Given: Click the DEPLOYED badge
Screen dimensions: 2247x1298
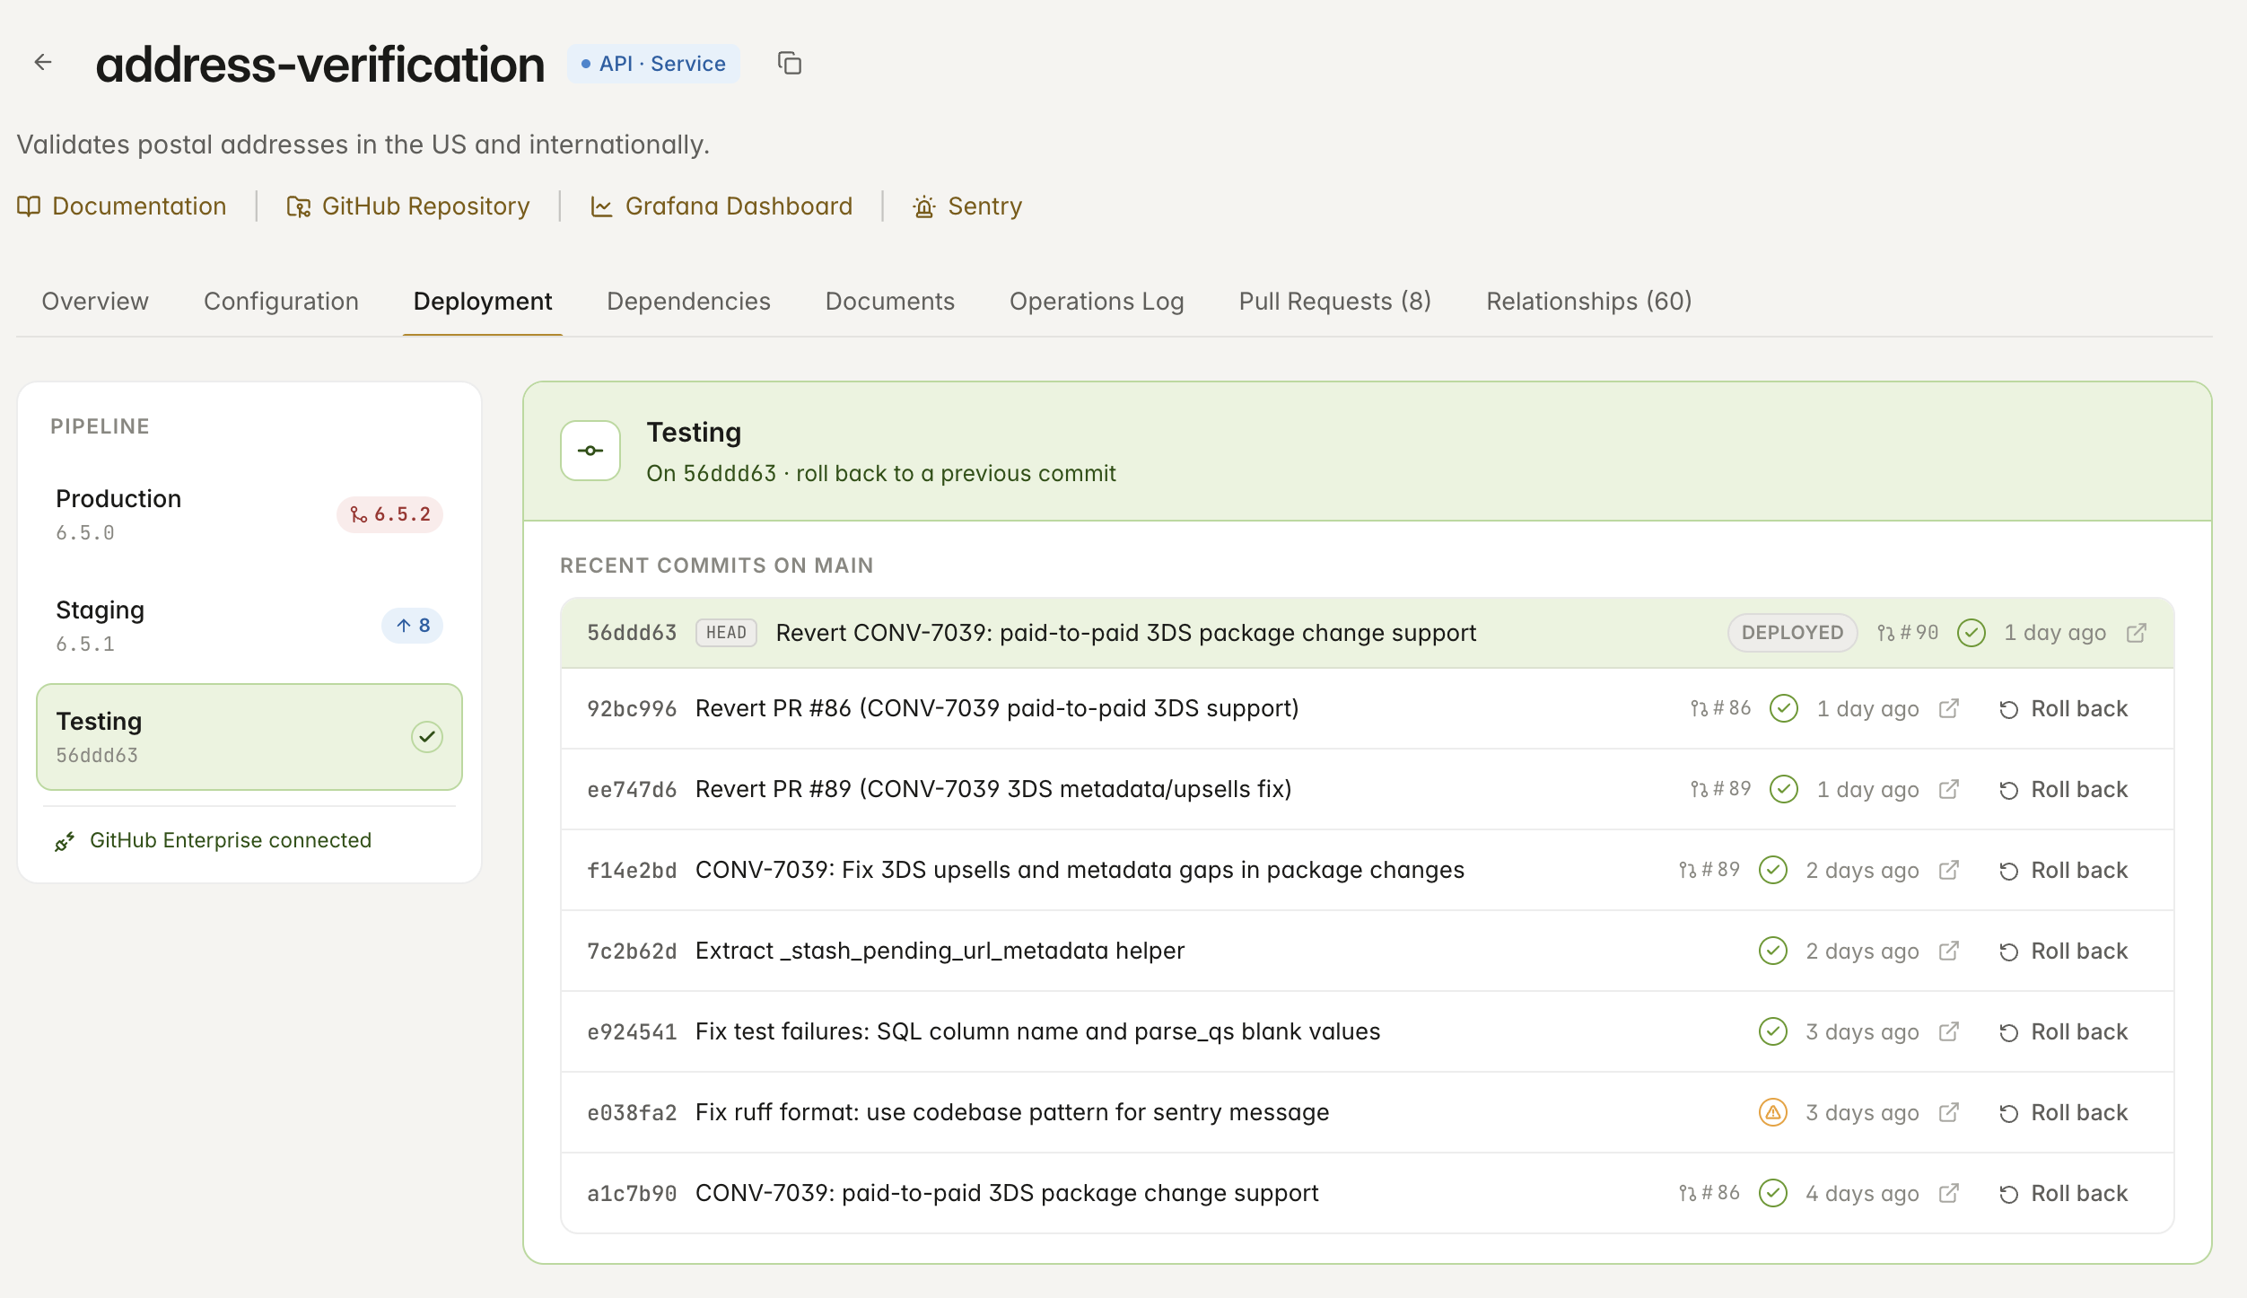Looking at the screenshot, I should pyautogui.click(x=1792, y=633).
